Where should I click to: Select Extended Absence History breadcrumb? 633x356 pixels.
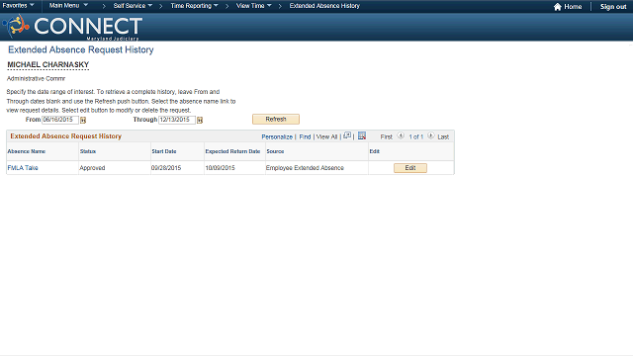tap(324, 6)
